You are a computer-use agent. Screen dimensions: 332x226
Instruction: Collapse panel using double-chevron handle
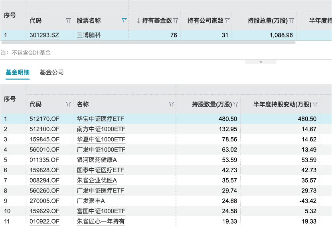pyautogui.click(x=261, y=62)
